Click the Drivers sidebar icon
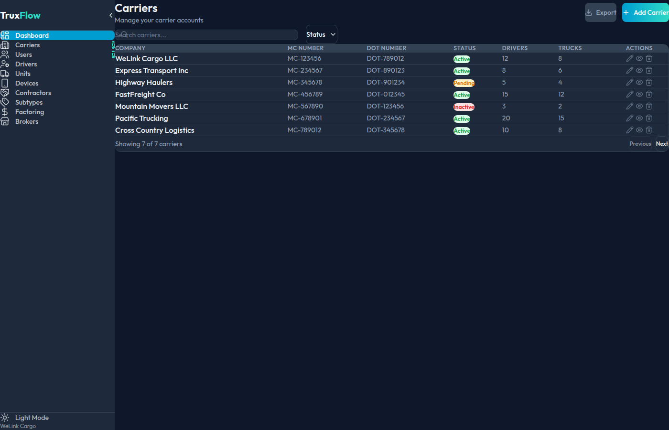This screenshot has width=669, height=430. click(x=5, y=64)
